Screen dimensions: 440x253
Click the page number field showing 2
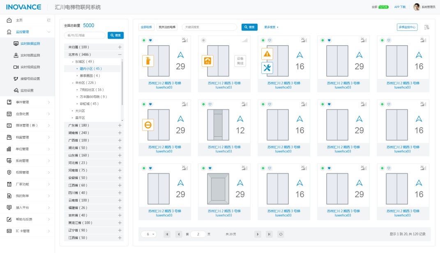click(x=198, y=234)
